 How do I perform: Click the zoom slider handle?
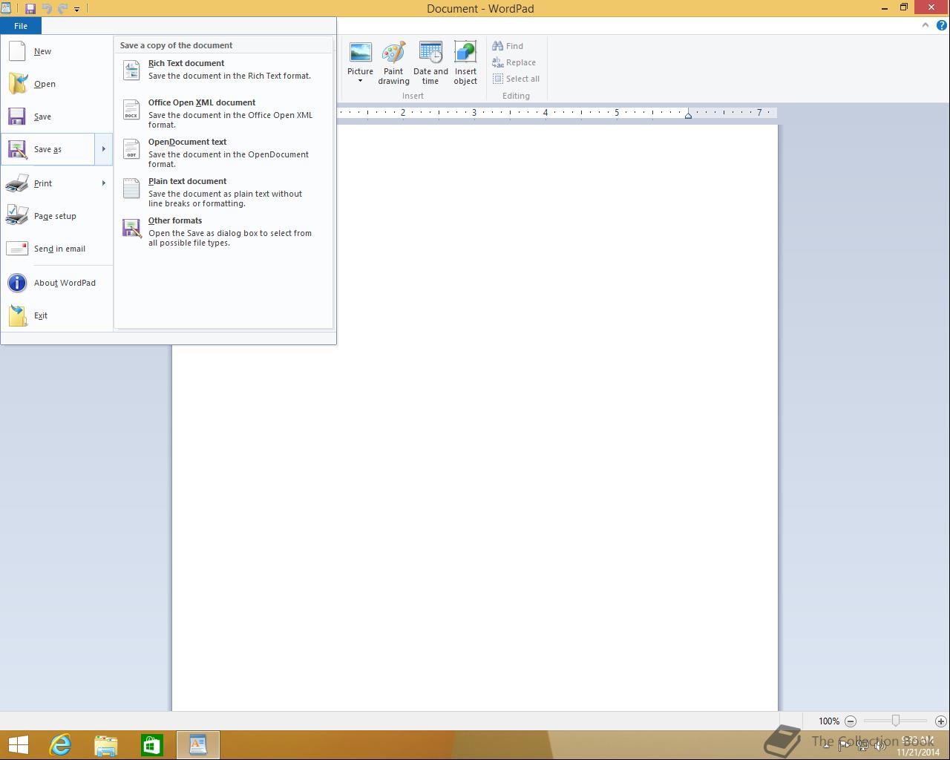(896, 721)
